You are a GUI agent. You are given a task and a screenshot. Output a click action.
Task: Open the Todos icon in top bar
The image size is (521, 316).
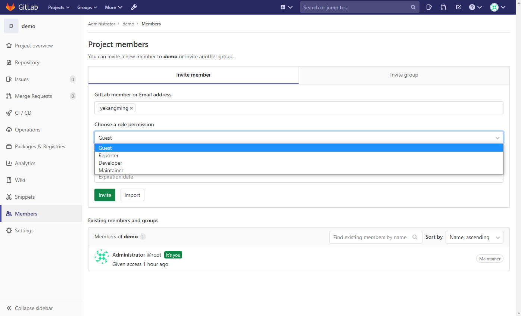458,7
